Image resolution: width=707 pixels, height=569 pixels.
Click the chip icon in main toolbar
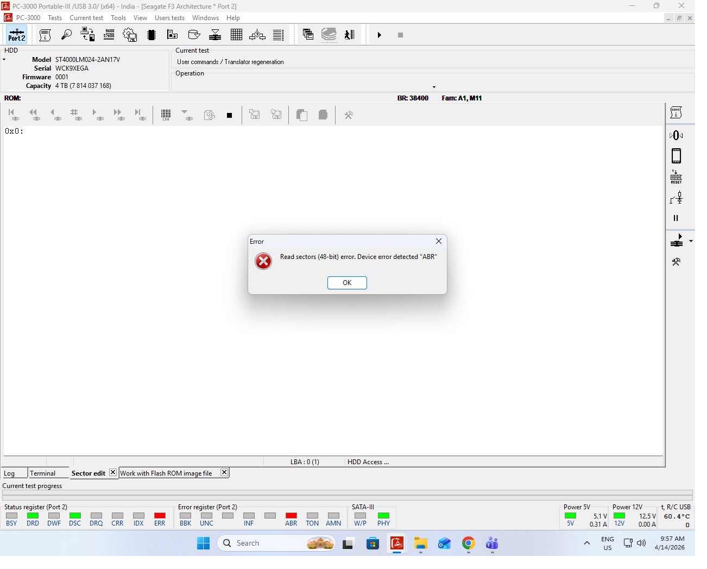tap(151, 35)
